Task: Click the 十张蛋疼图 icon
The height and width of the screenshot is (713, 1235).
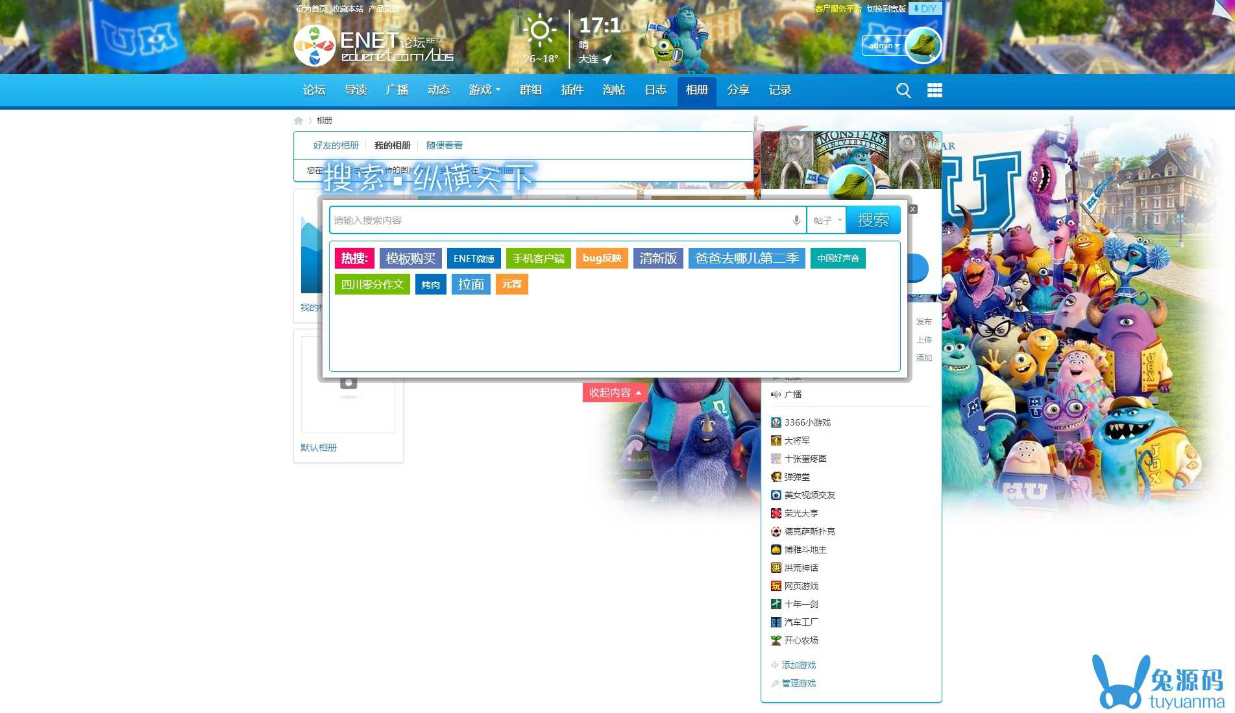Action: [776, 459]
